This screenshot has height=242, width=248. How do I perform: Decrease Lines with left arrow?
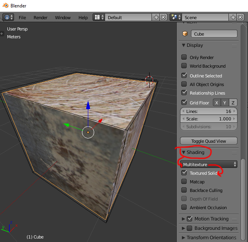point(183,111)
